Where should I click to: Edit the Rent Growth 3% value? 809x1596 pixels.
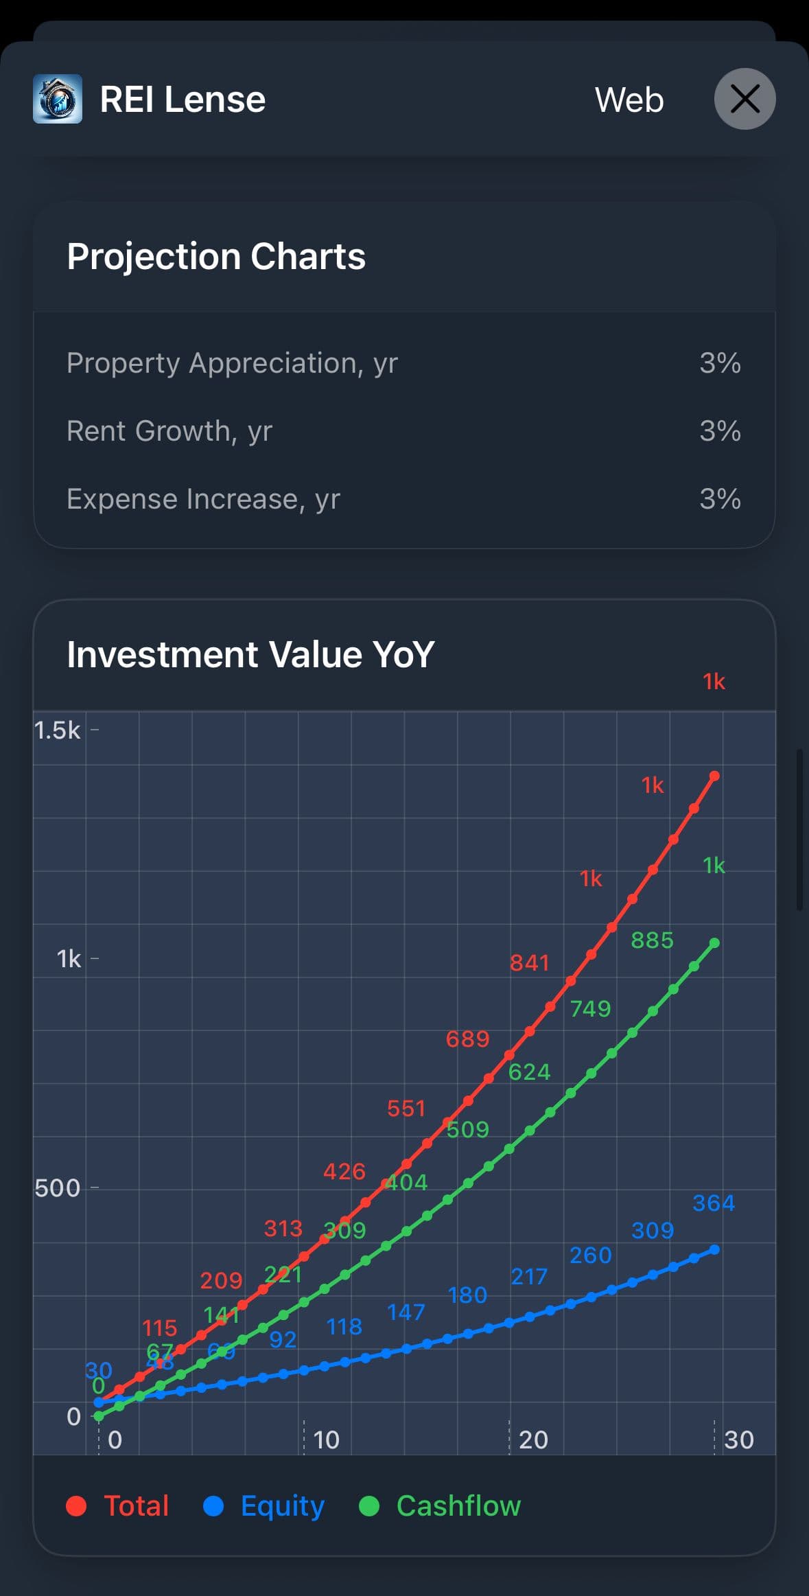click(x=720, y=431)
